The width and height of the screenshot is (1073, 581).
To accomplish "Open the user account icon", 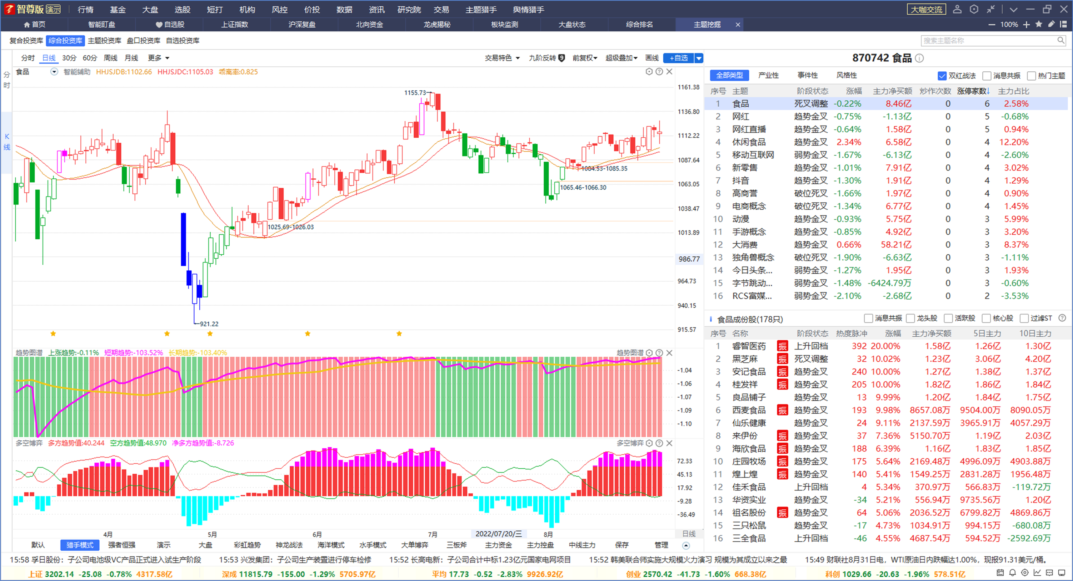I will [957, 9].
